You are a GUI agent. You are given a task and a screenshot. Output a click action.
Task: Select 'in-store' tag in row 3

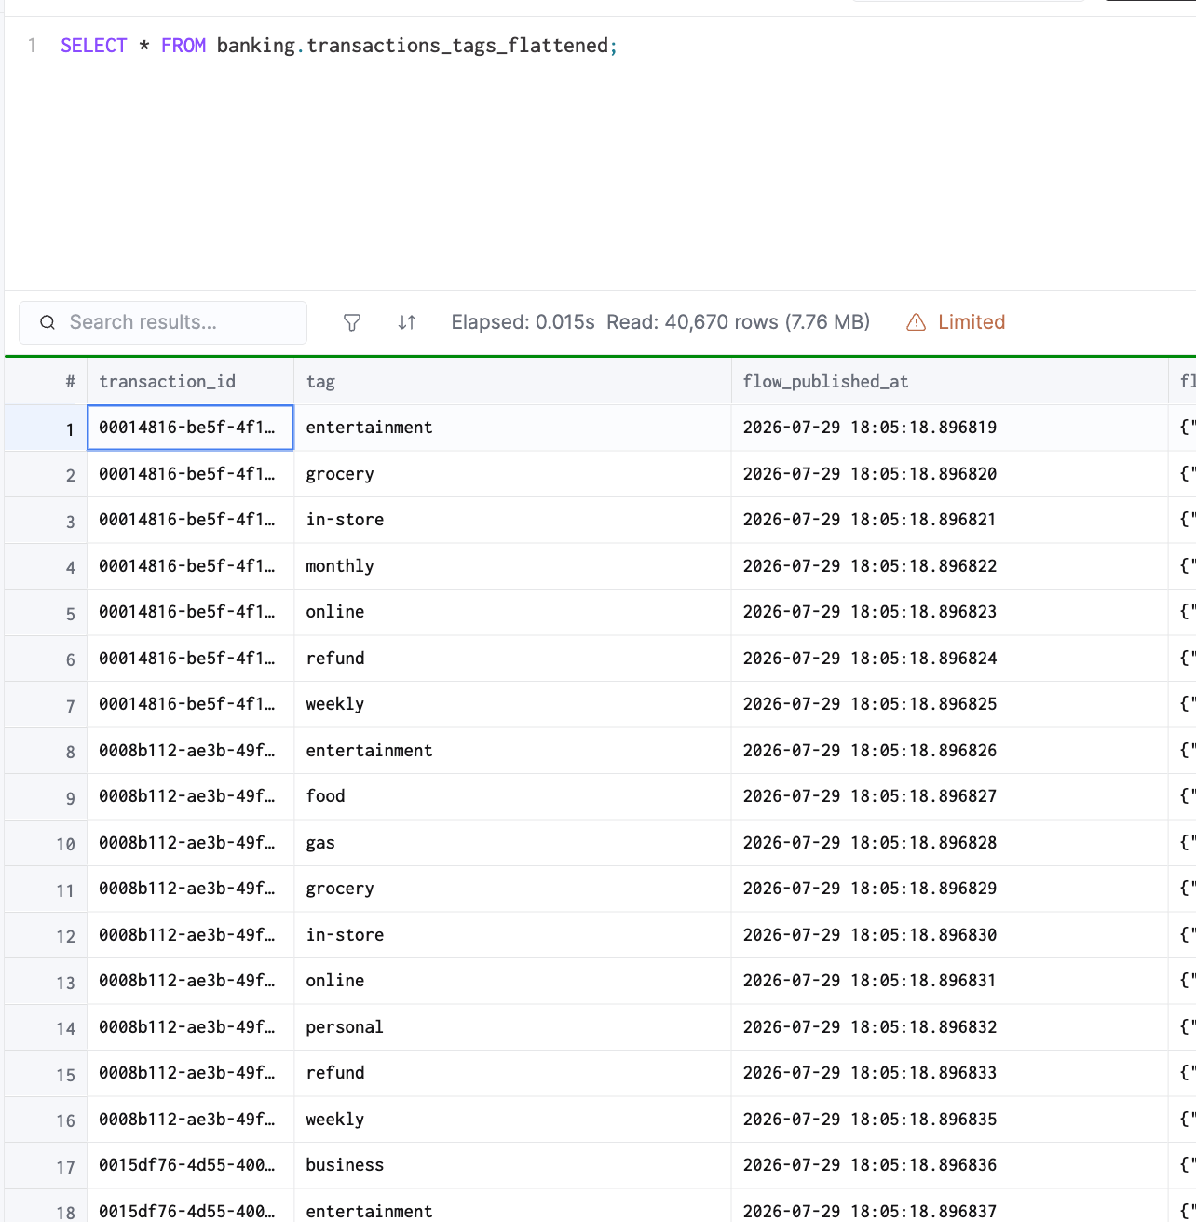[345, 520]
